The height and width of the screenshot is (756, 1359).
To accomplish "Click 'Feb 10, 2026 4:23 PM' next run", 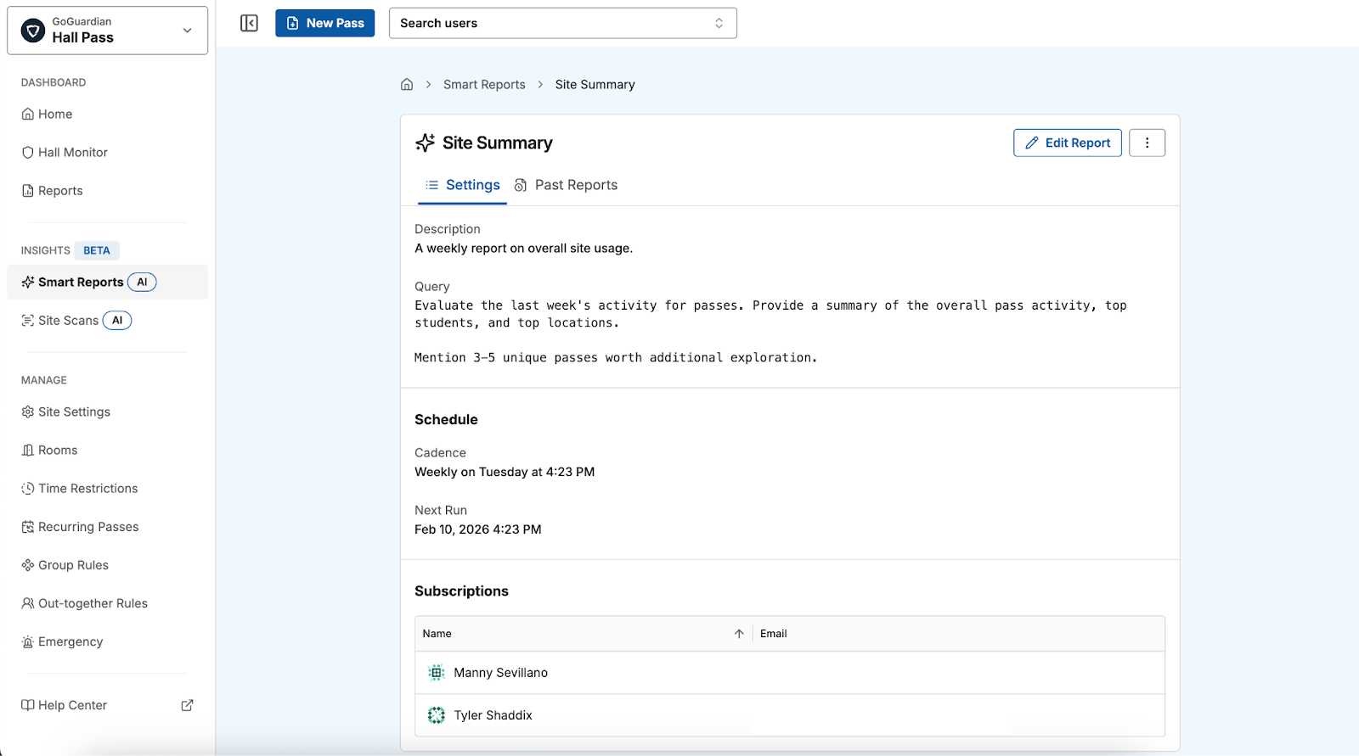I will click(477, 529).
